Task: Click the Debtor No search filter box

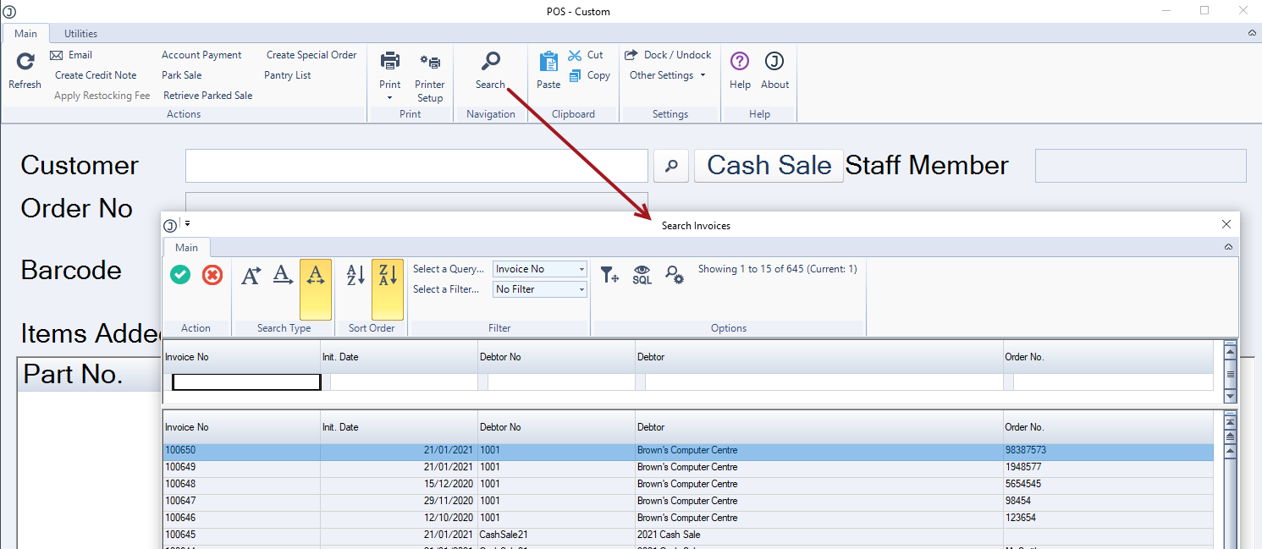Action: coord(561,382)
